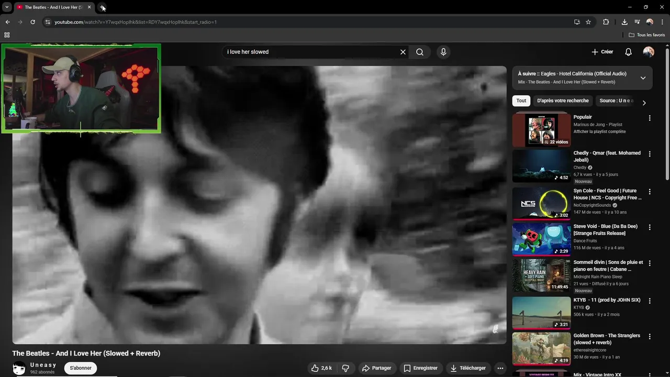View site information icon in address bar
The height and width of the screenshot is (377, 670).
click(x=48, y=22)
